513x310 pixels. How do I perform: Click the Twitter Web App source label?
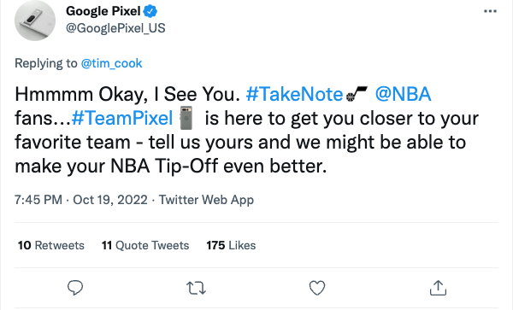206,200
